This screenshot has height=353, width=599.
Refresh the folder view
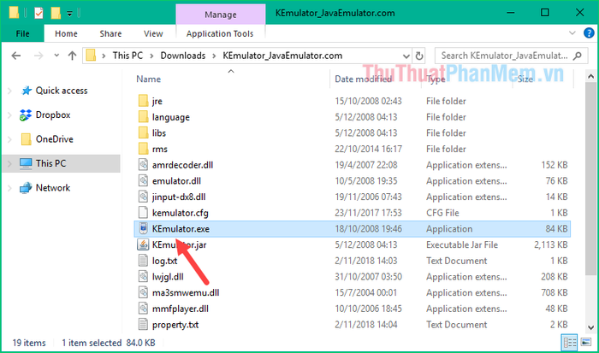(x=419, y=56)
